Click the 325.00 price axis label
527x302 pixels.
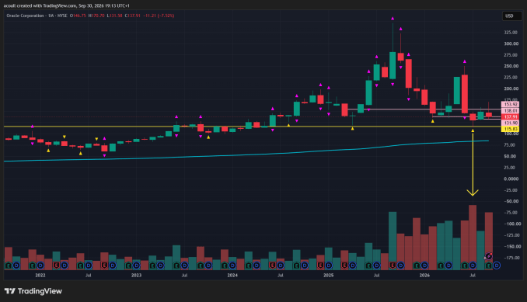pyautogui.click(x=511, y=32)
